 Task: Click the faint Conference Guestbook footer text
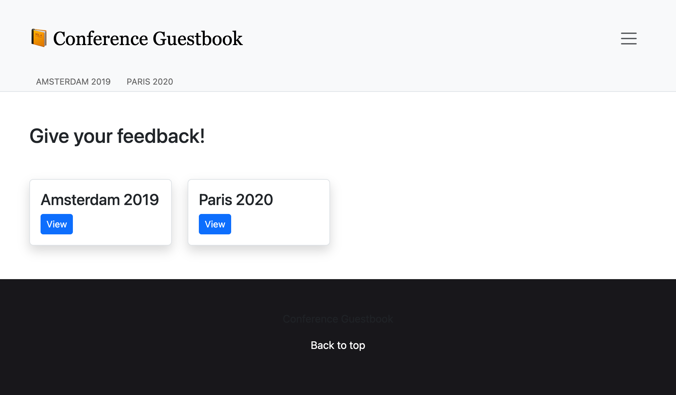(x=338, y=319)
